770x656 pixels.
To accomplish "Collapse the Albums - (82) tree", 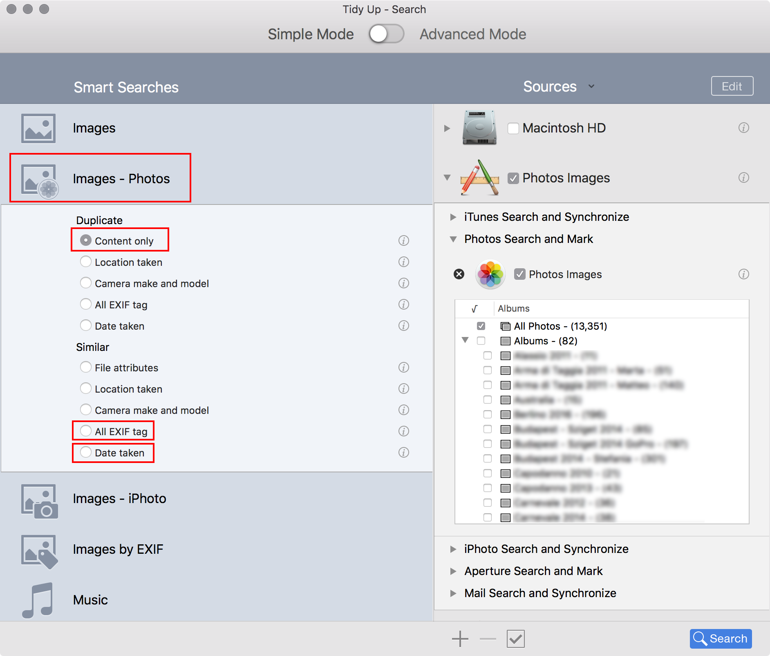I will pos(465,340).
